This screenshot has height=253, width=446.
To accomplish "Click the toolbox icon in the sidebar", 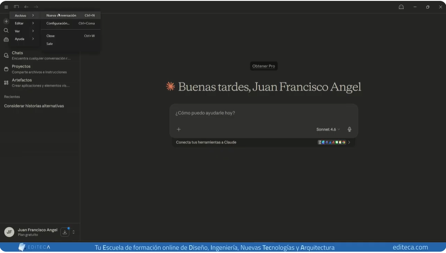I will coord(6,39).
